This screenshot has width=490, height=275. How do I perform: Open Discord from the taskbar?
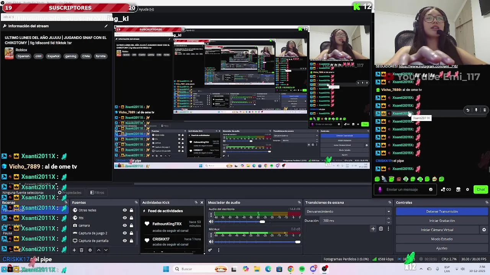(313, 269)
